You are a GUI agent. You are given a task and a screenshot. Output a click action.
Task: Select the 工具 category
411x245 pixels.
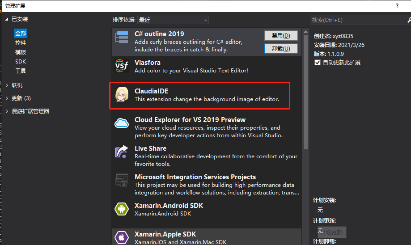pyautogui.click(x=21, y=71)
